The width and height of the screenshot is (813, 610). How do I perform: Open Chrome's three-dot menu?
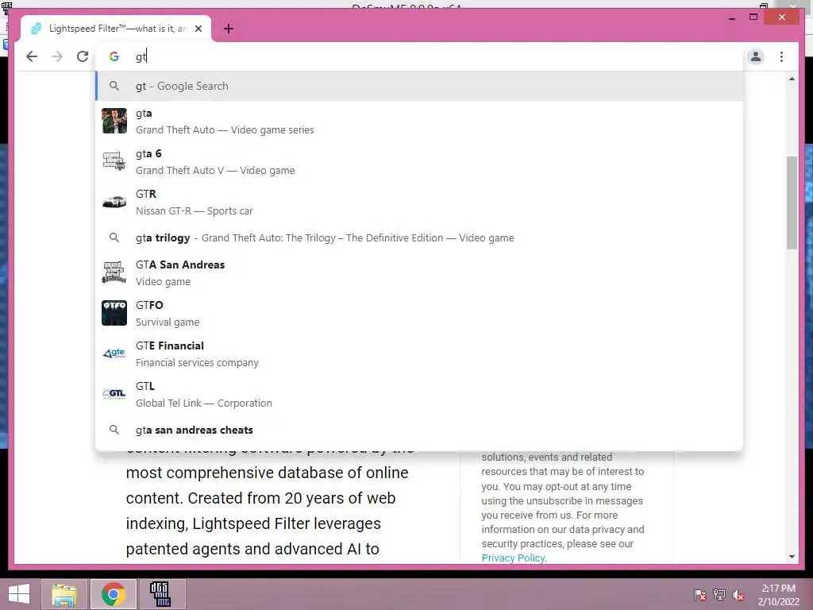[x=781, y=56]
